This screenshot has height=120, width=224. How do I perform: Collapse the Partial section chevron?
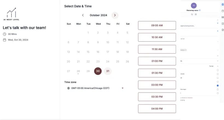coord(217,66)
